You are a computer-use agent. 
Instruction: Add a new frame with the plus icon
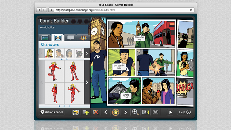pos(86,112)
